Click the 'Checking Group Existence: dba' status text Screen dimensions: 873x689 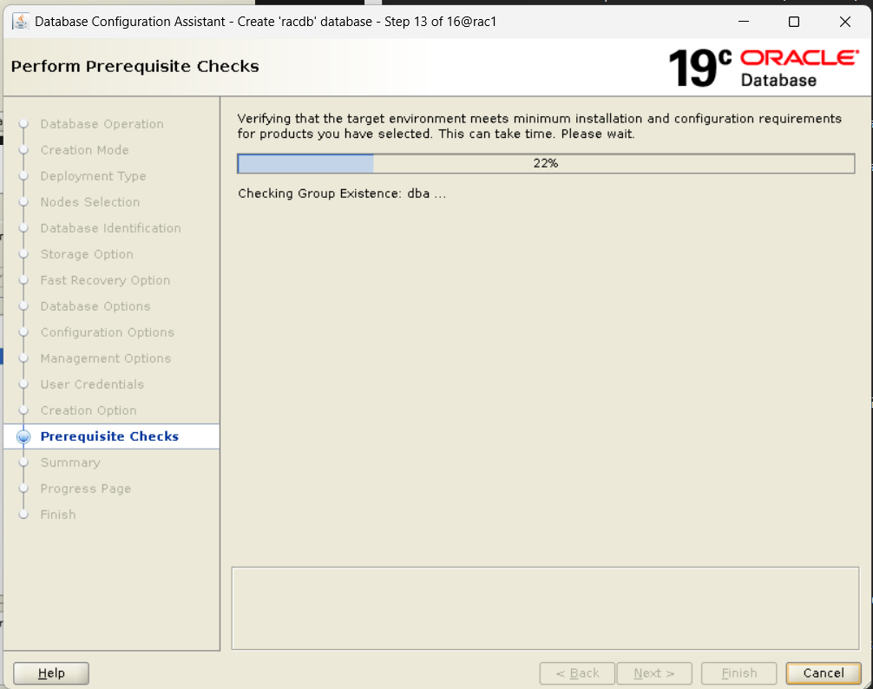click(x=342, y=194)
